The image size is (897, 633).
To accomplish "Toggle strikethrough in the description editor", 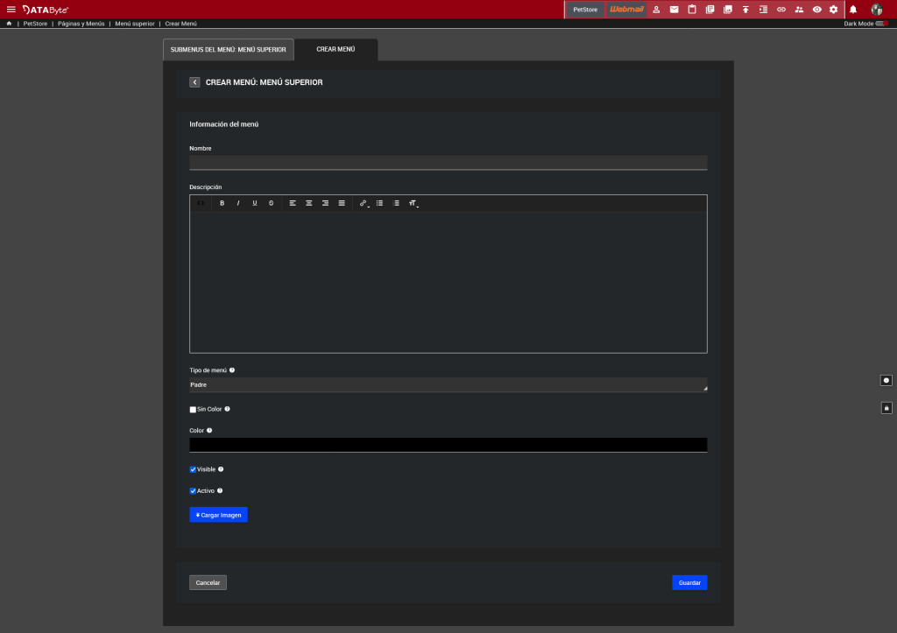I will [271, 203].
